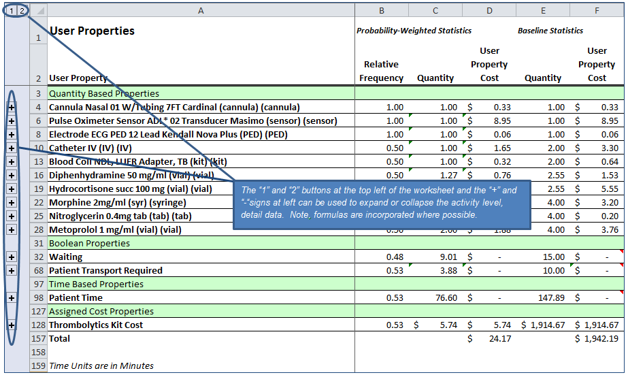Image resolution: width=628 pixels, height=375 pixels.
Task: Expand the Thrombolytics Kit Cost group
Action: click(x=12, y=325)
